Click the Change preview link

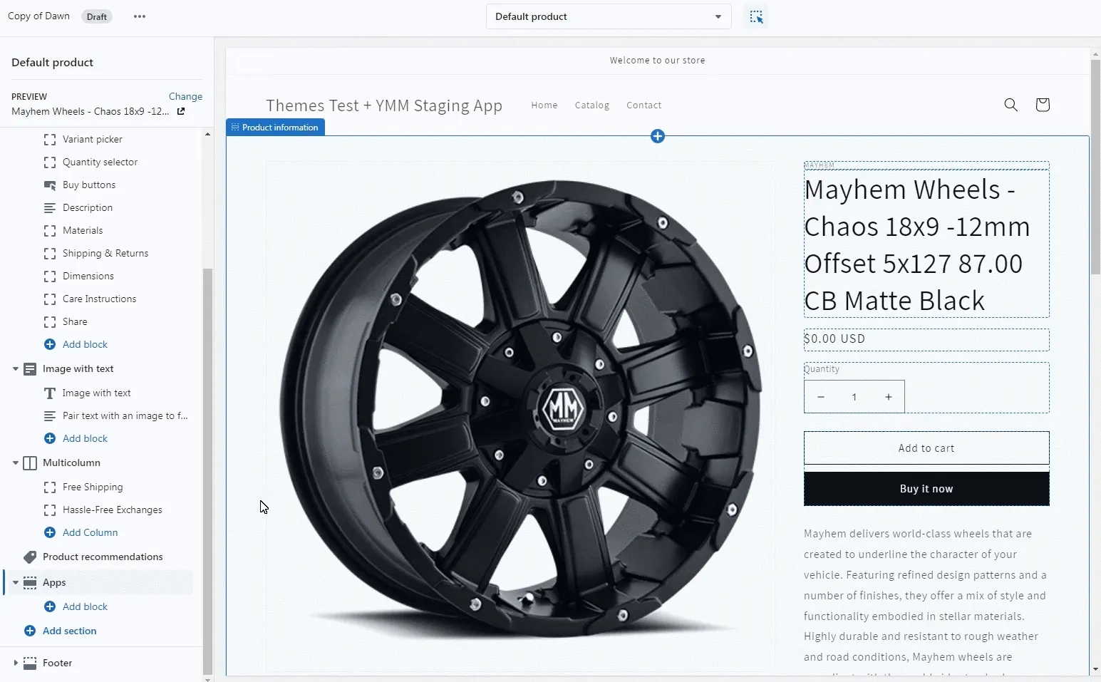point(185,96)
